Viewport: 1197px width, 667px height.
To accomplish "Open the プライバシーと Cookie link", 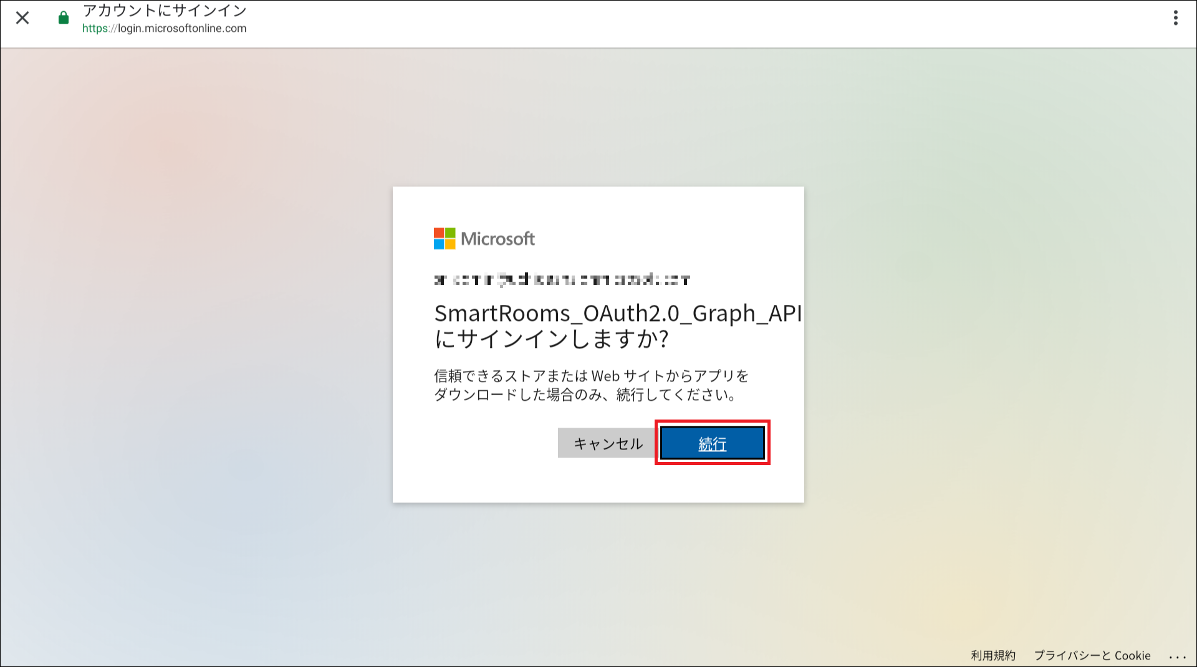I will coord(1092,655).
